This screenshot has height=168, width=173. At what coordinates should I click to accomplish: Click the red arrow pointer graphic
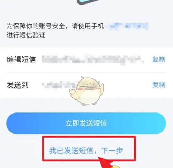[105, 162]
